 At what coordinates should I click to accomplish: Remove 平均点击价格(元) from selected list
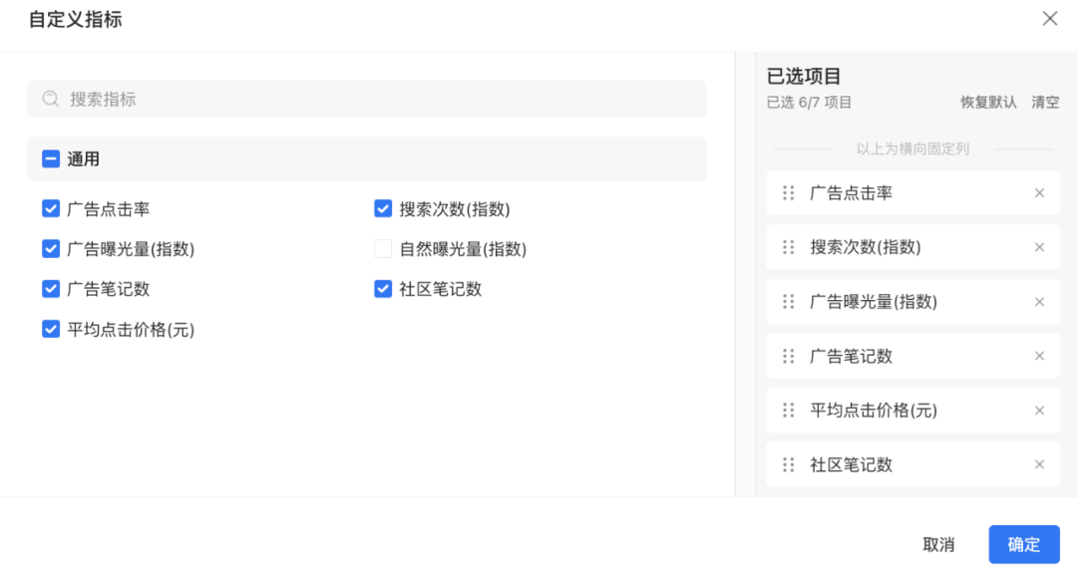[1039, 411]
